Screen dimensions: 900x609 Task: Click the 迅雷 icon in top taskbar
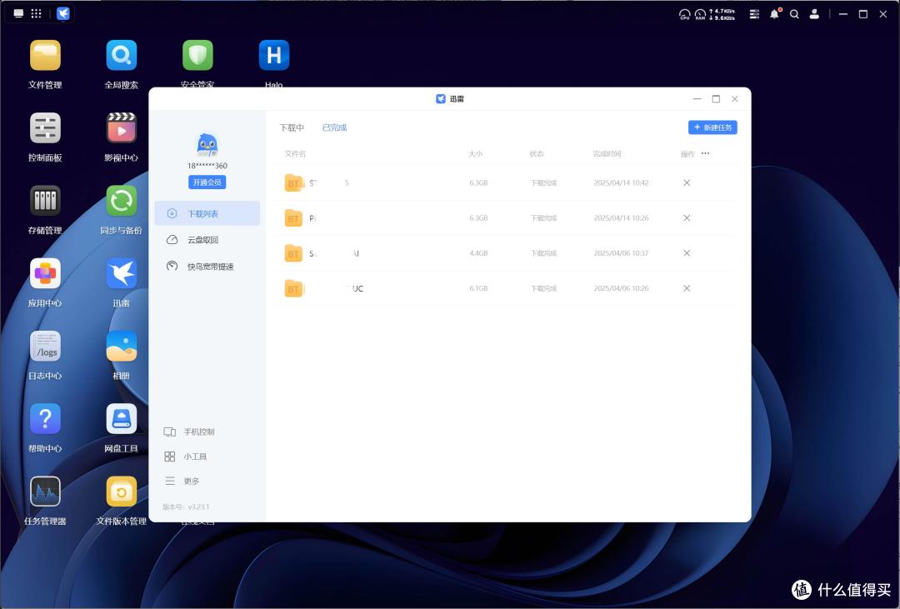click(63, 13)
